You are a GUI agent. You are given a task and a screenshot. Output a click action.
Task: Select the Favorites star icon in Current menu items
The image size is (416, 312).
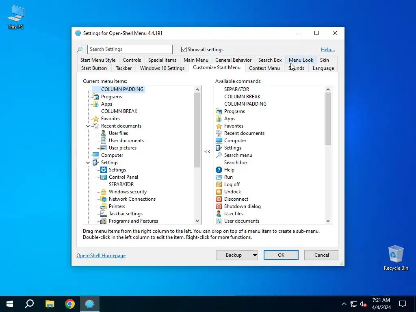click(x=96, y=119)
